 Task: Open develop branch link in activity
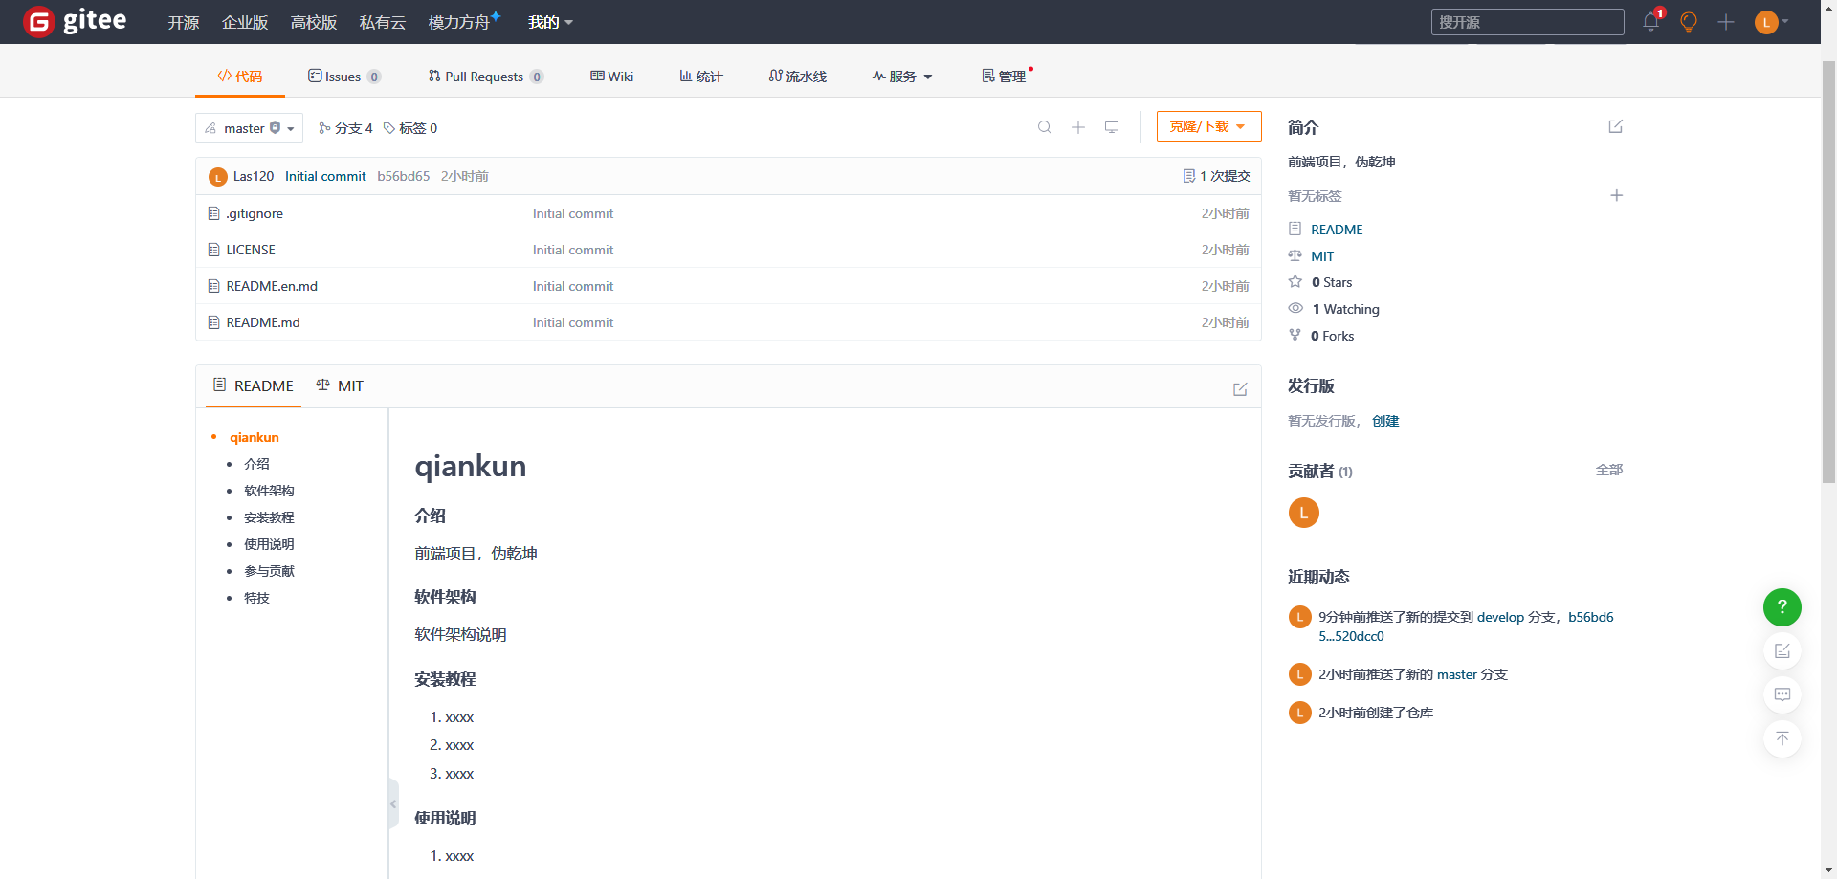1500,617
